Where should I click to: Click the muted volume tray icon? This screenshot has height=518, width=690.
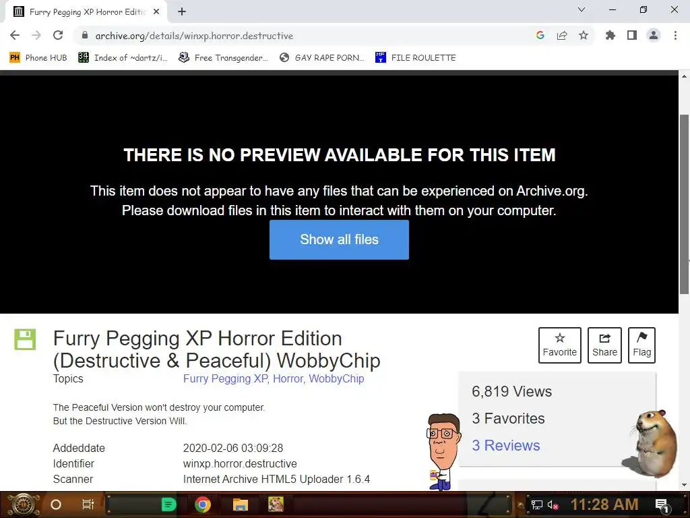(553, 505)
